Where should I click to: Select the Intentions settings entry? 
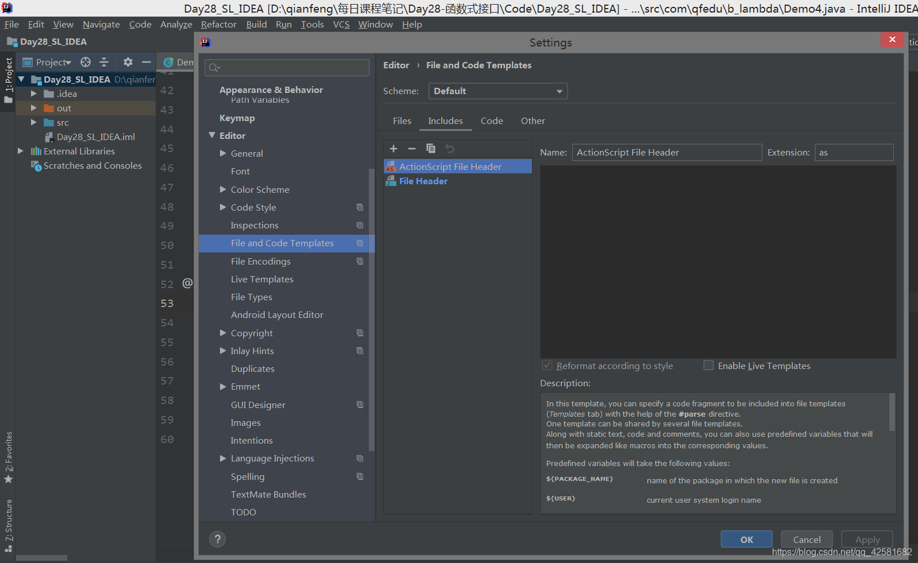(252, 440)
